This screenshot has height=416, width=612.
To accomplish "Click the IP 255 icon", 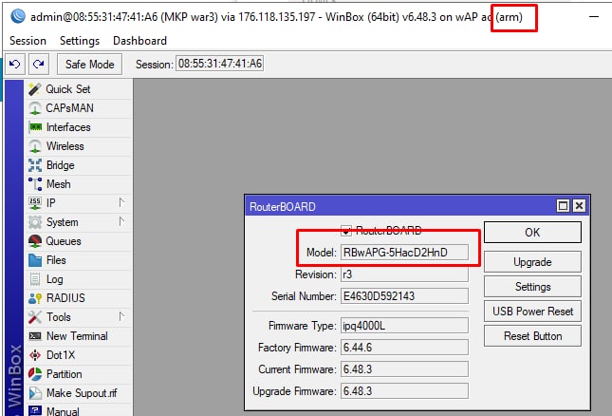I will point(35,203).
